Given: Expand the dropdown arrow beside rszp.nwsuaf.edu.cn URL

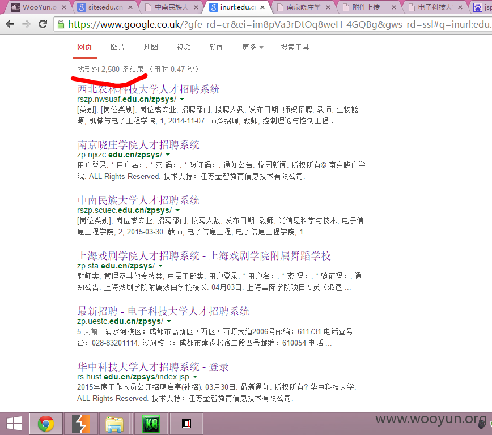Looking at the screenshot, I should tap(182, 100).
